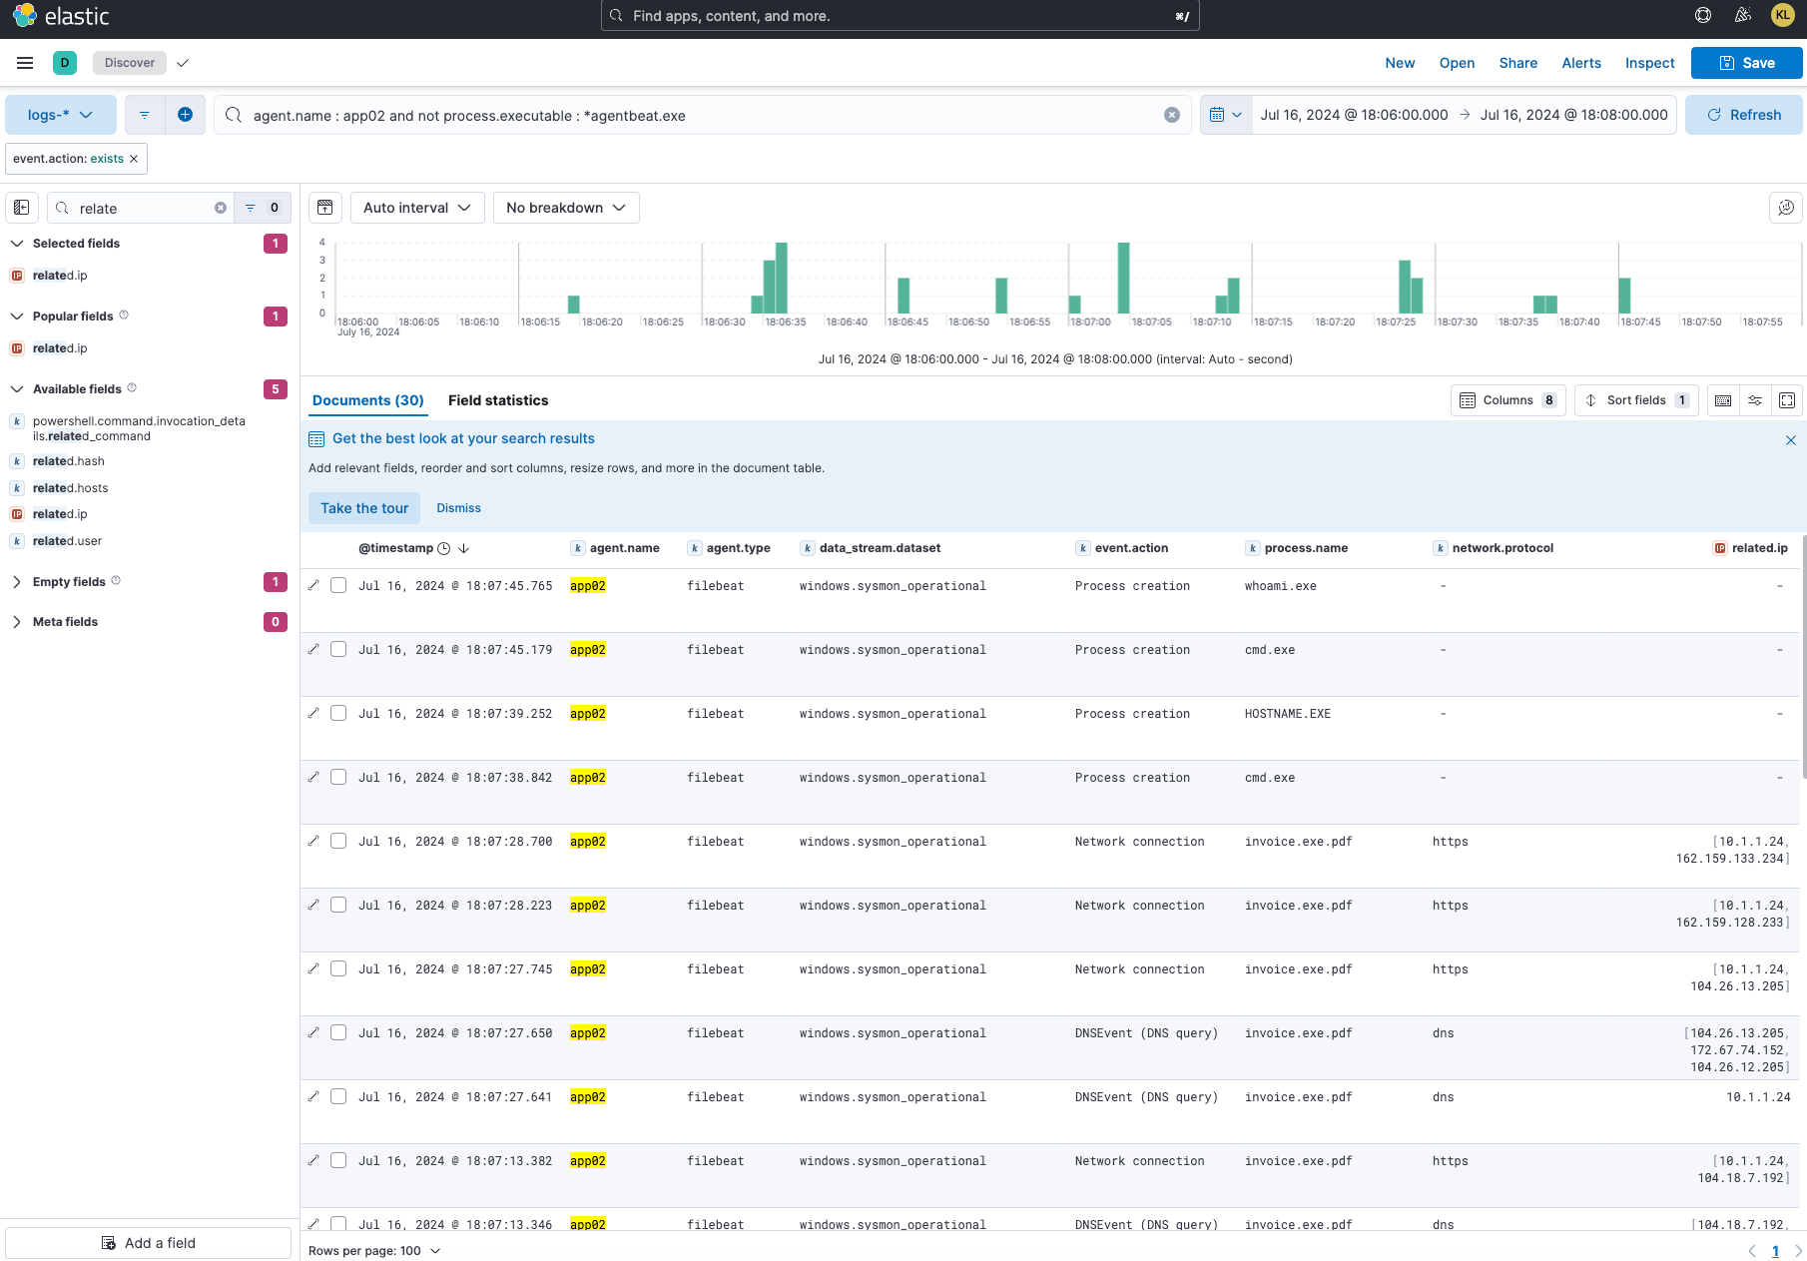1807x1261 pixels.
Task: Open display options settings icon
Action: (1755, 400)
